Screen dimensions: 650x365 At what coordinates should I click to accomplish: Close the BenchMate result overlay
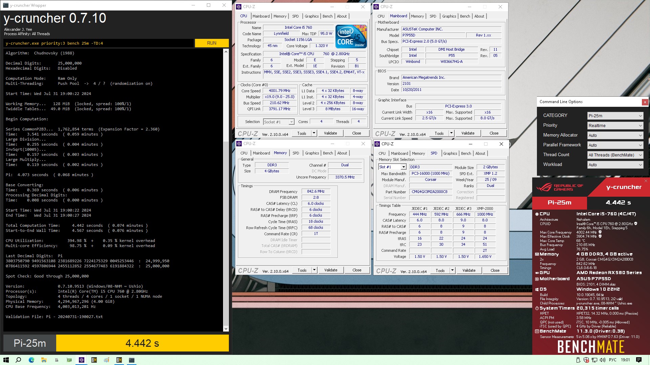[x=646, y=181]
